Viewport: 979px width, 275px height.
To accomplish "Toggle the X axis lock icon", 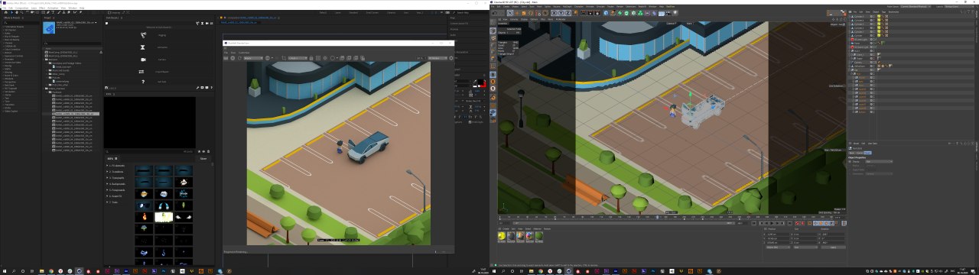I will [555, 13].
